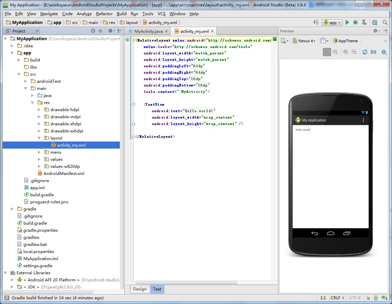The width and height of the screenshot is (392, 304).
Task: Click MyApplication in the breadcrumb bar
Action: (x=24, y=22)
